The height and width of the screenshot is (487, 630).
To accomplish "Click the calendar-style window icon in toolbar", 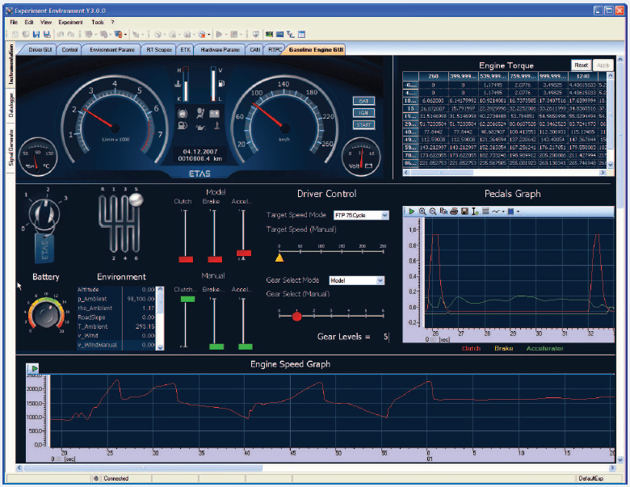I will [301, 35].
